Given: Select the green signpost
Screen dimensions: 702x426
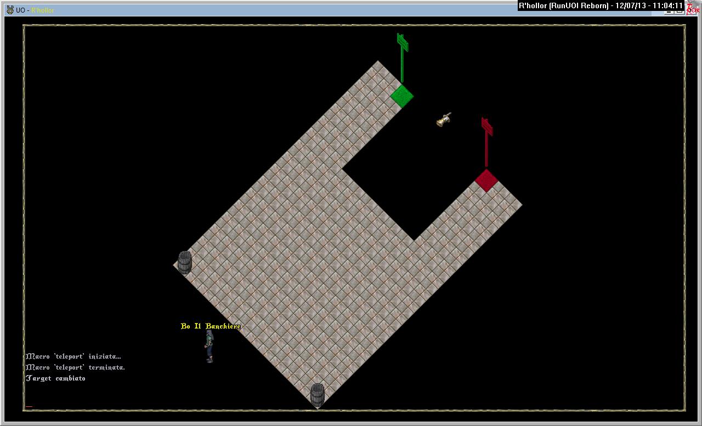Looking at the screenshot, I should coord(403,58).
